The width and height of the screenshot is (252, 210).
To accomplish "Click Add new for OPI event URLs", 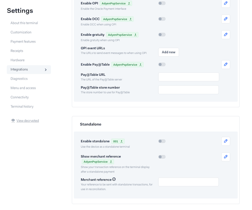I will click(168, 52).
